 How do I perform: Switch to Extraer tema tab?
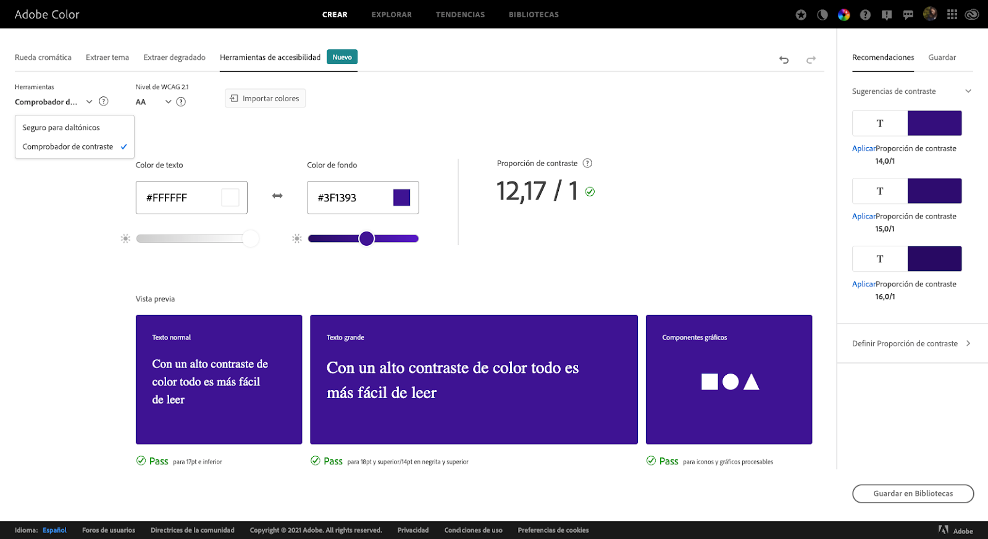tap(107, 57)
